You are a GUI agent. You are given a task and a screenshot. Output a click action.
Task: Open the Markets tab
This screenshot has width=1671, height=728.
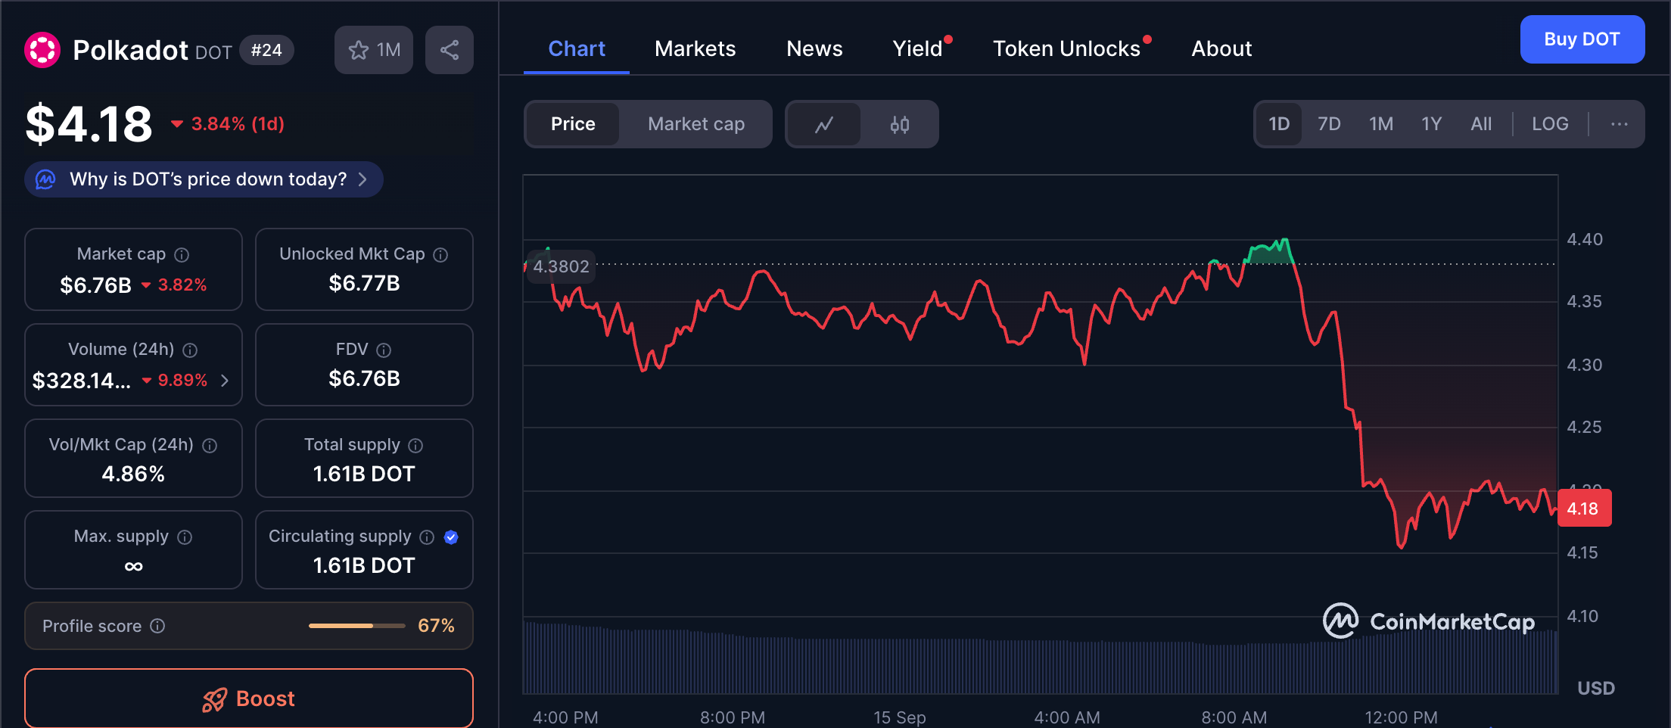695,48
